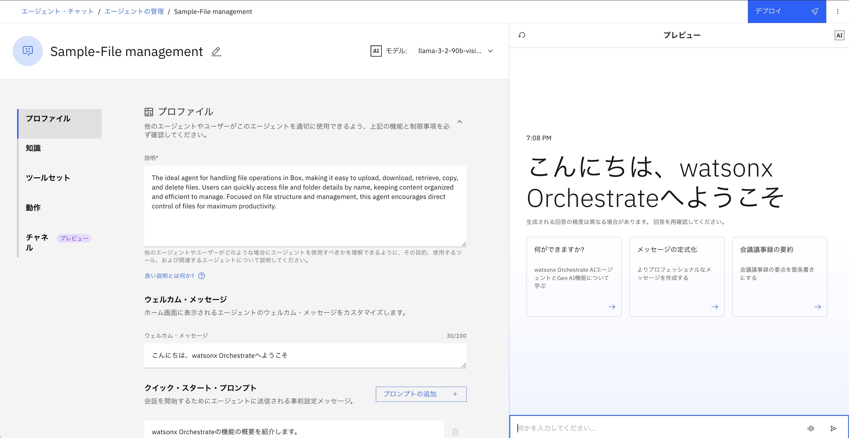
Task: Collapse the プロファイル section chevron
Action: [460, 122]
